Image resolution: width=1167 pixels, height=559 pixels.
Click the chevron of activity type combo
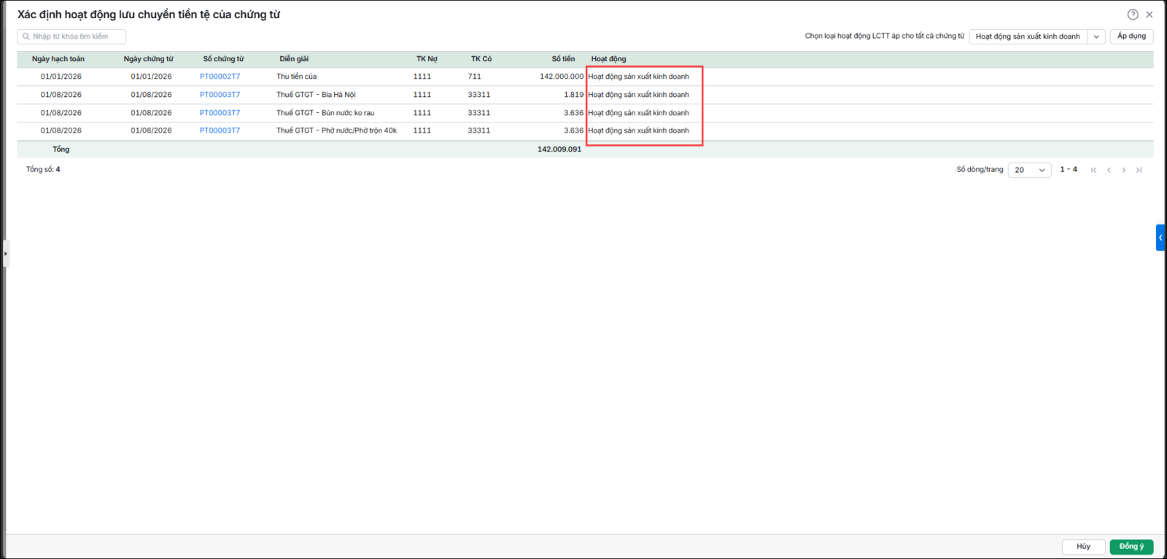[1096, 36]
